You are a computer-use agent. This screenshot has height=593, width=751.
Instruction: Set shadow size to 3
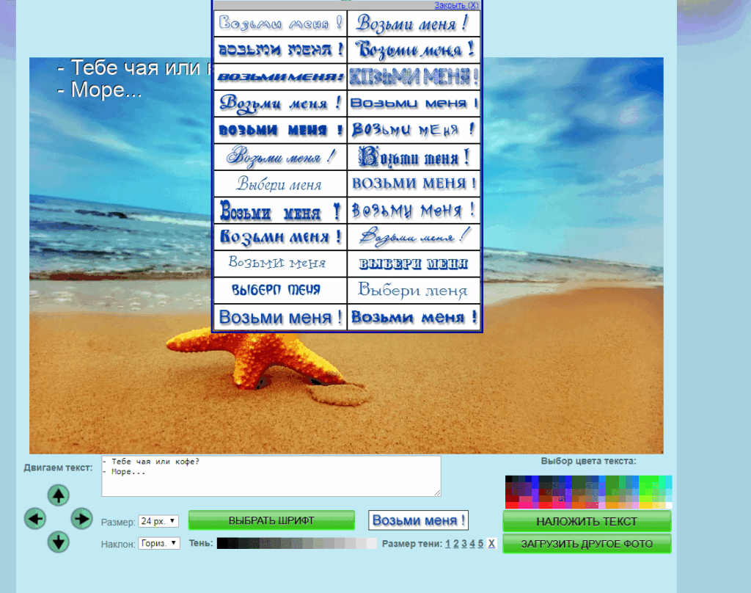pyautogui.click(x=464, y=544)
